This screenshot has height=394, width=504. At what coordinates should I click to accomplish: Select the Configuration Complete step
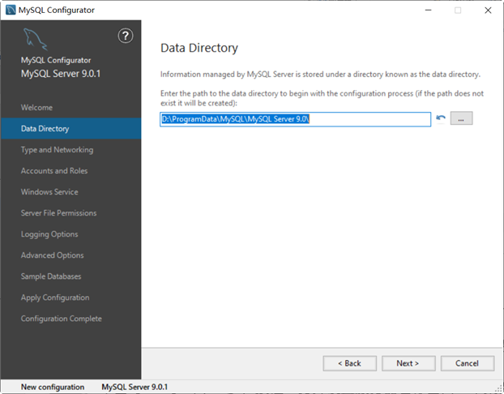tap(61, 319)
